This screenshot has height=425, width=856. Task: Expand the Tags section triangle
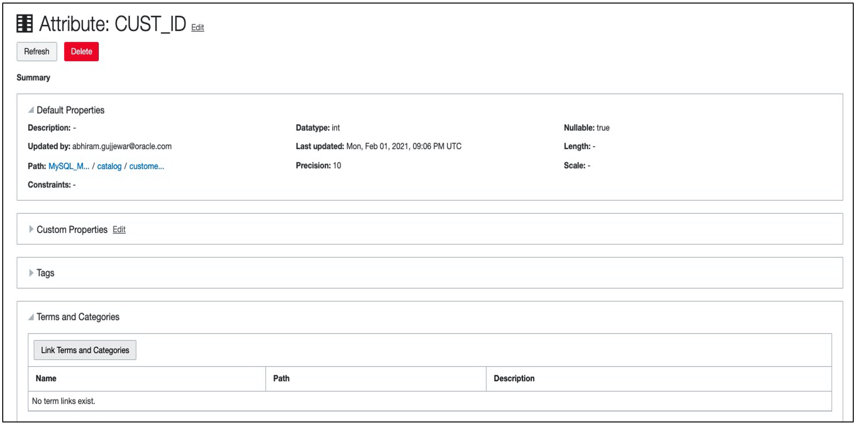[31, 273]
